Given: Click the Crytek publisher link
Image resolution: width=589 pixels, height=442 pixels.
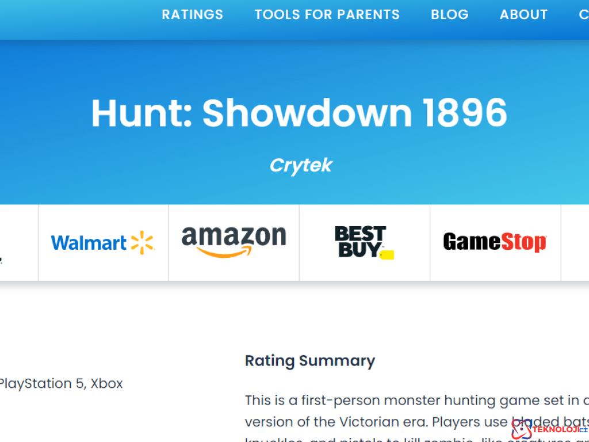Looking at the screenshot, I should point(300,165).
